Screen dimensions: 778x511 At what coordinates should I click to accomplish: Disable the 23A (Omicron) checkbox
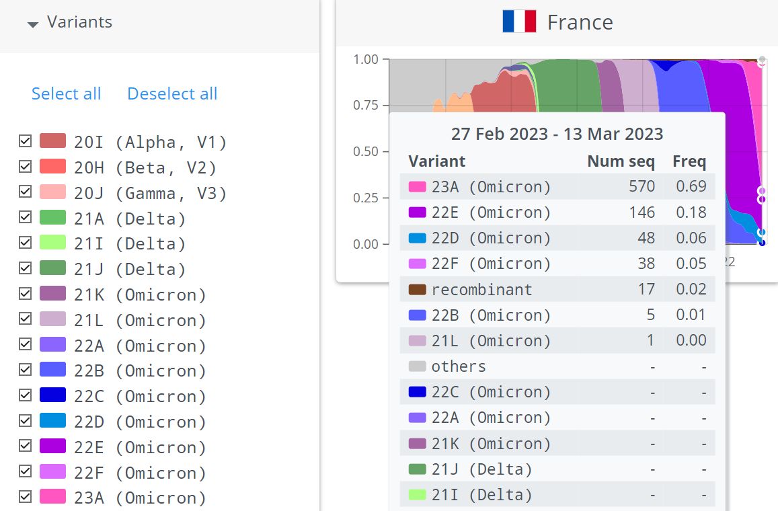pos(26,497)
